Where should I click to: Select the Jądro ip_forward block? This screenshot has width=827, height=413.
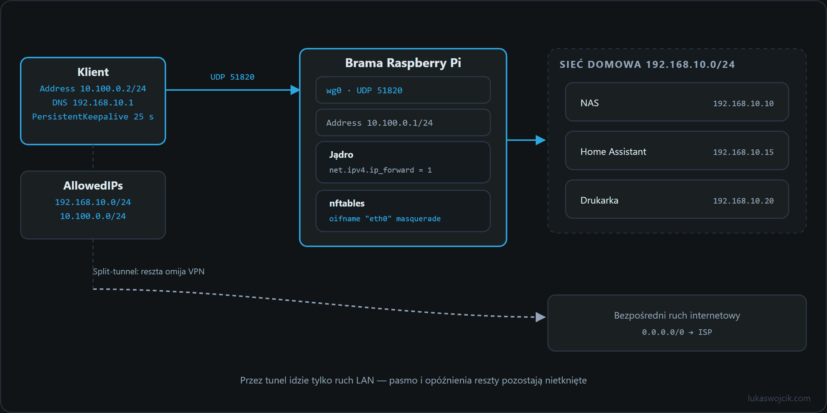pyautogui.click(x=403, y=162)
